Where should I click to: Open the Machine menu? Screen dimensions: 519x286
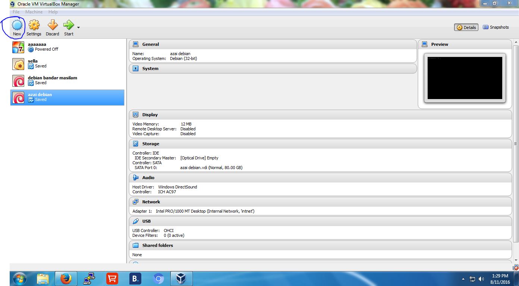[x=34, y=12]
